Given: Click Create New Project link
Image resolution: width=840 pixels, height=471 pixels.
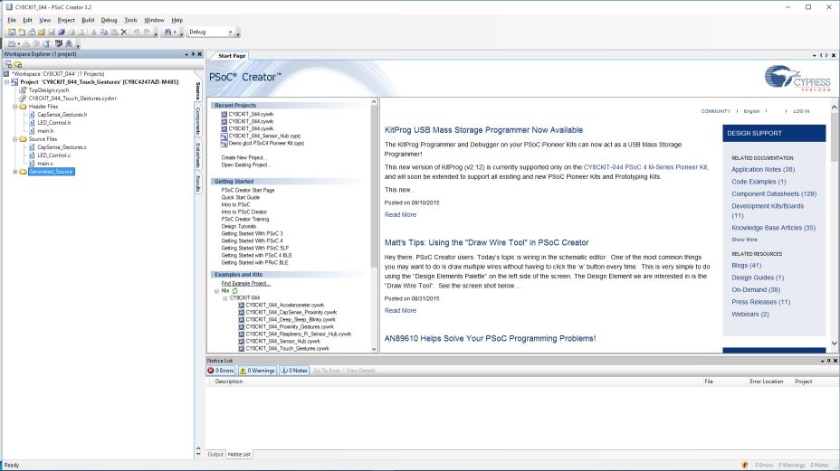Looking at the screenshot, I should [x=243, y=158].
